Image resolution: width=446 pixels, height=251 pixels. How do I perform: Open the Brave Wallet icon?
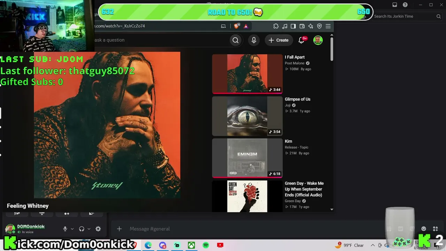click(302, 26)
